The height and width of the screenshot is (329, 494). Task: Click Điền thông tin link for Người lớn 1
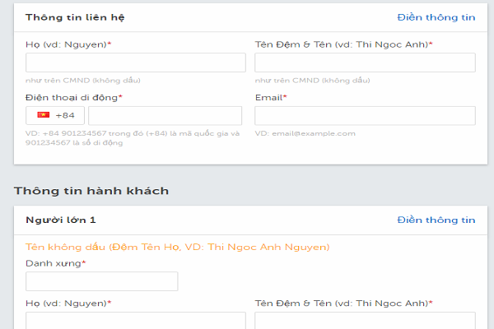tap(436, 220)
